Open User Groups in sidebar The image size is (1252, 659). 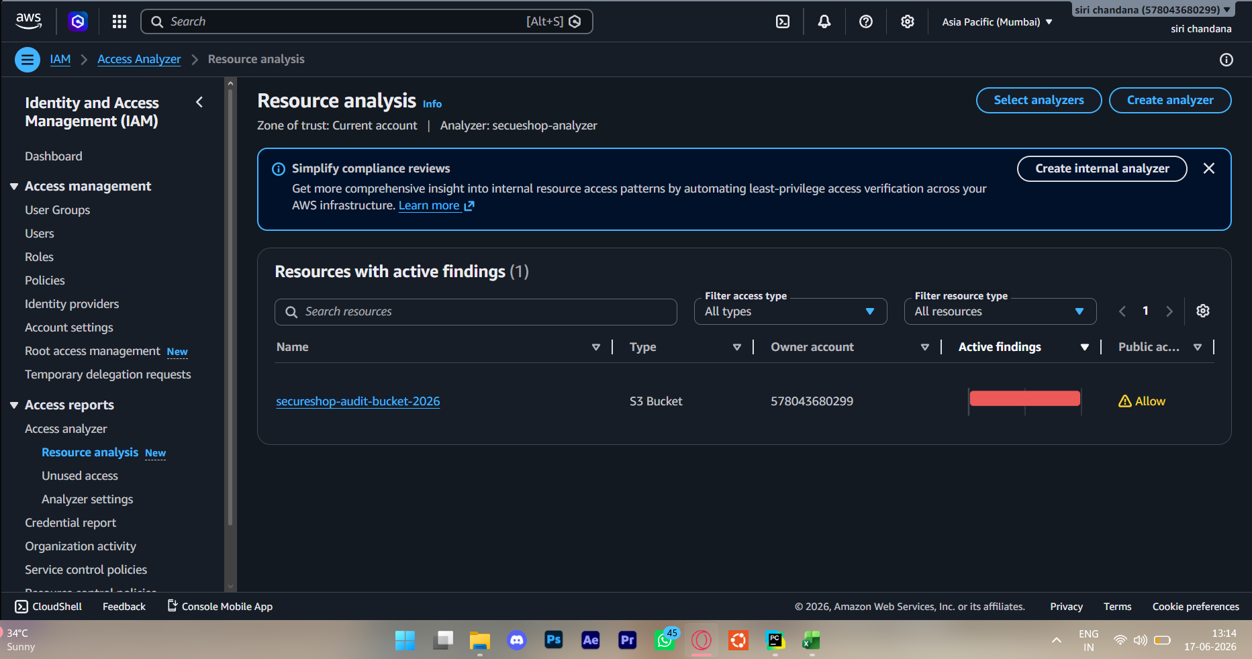click(58, 210)
